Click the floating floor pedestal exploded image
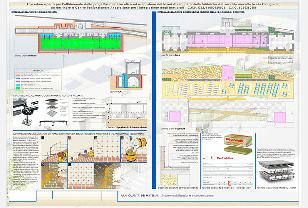308x208 pixels. click(x=27, y=111)
